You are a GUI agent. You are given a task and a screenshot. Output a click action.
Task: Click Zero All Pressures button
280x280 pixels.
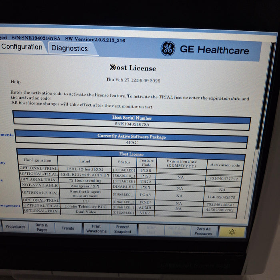[203, 231]
